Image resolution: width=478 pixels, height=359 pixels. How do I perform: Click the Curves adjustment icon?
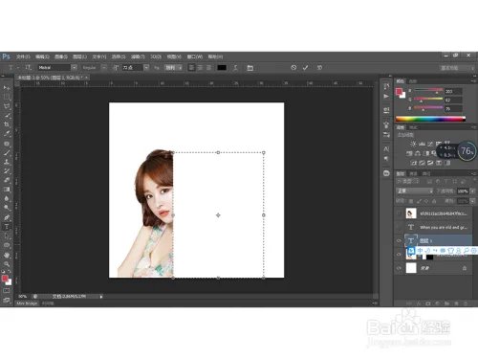pos(430,144)
